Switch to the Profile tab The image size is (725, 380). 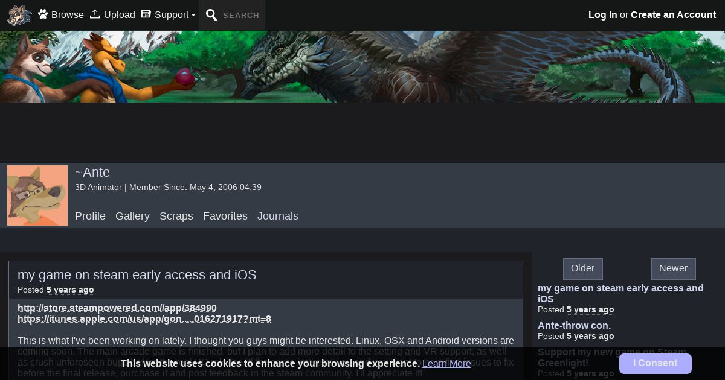click(x=90, y=216)
